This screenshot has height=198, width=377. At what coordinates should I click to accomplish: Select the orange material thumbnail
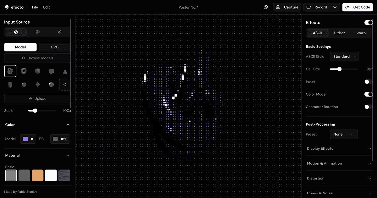38,175
